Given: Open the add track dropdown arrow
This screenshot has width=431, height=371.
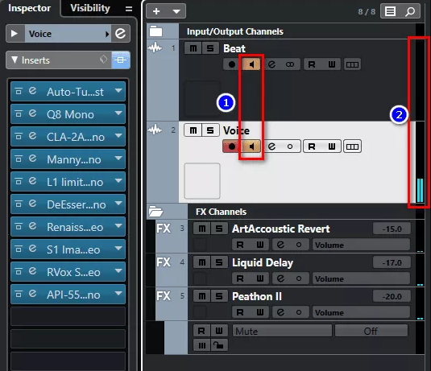Looking at the screenshot, I should [x=176, y=11].
